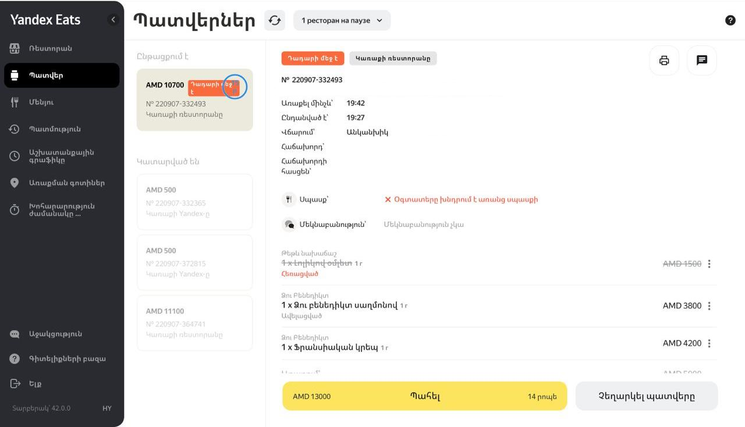Viewport: 745px width, 427px height.
Task: Click the Ելք logout icon
Action: 15,383
